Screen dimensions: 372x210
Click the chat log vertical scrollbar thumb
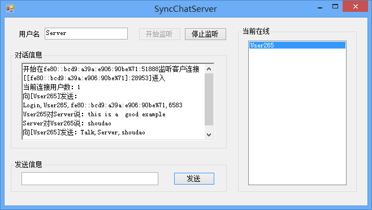209,99
